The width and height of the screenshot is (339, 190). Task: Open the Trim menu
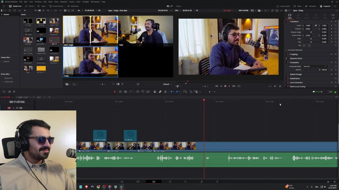click(31, 2)
